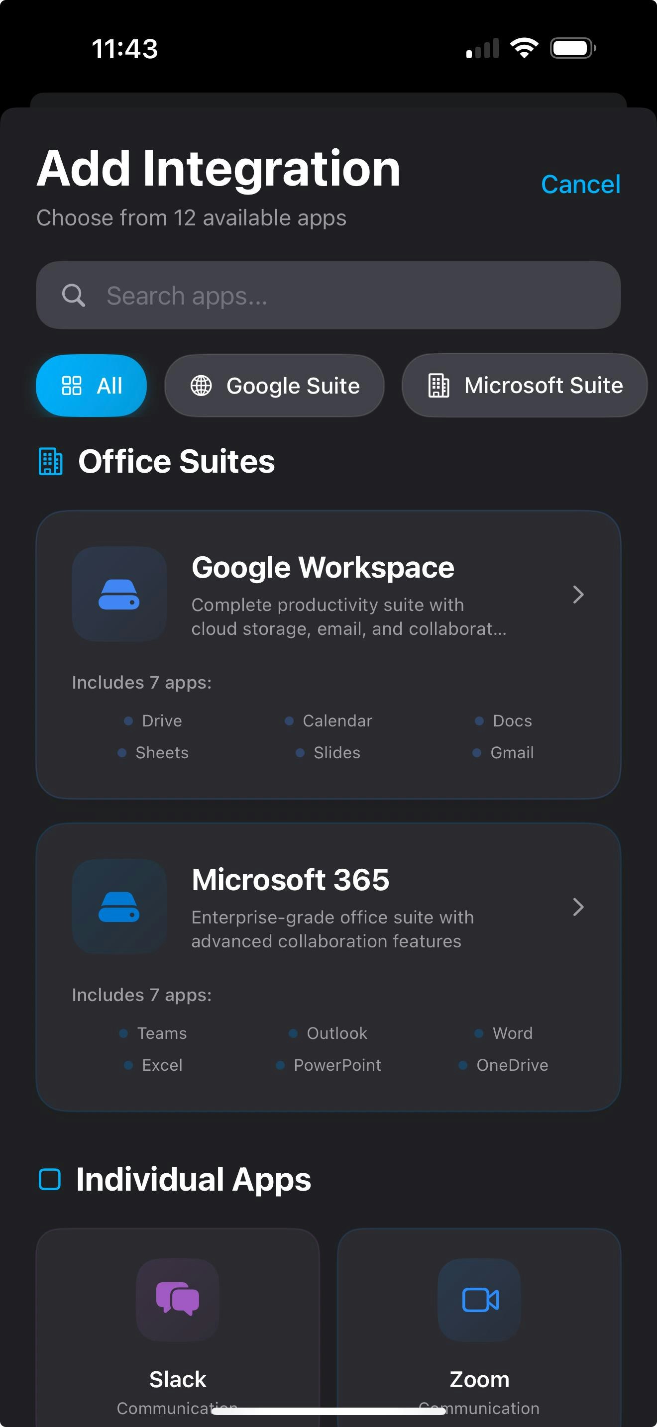
Task: Tap the Wi-Fi status icon
Action: [525, 48]
